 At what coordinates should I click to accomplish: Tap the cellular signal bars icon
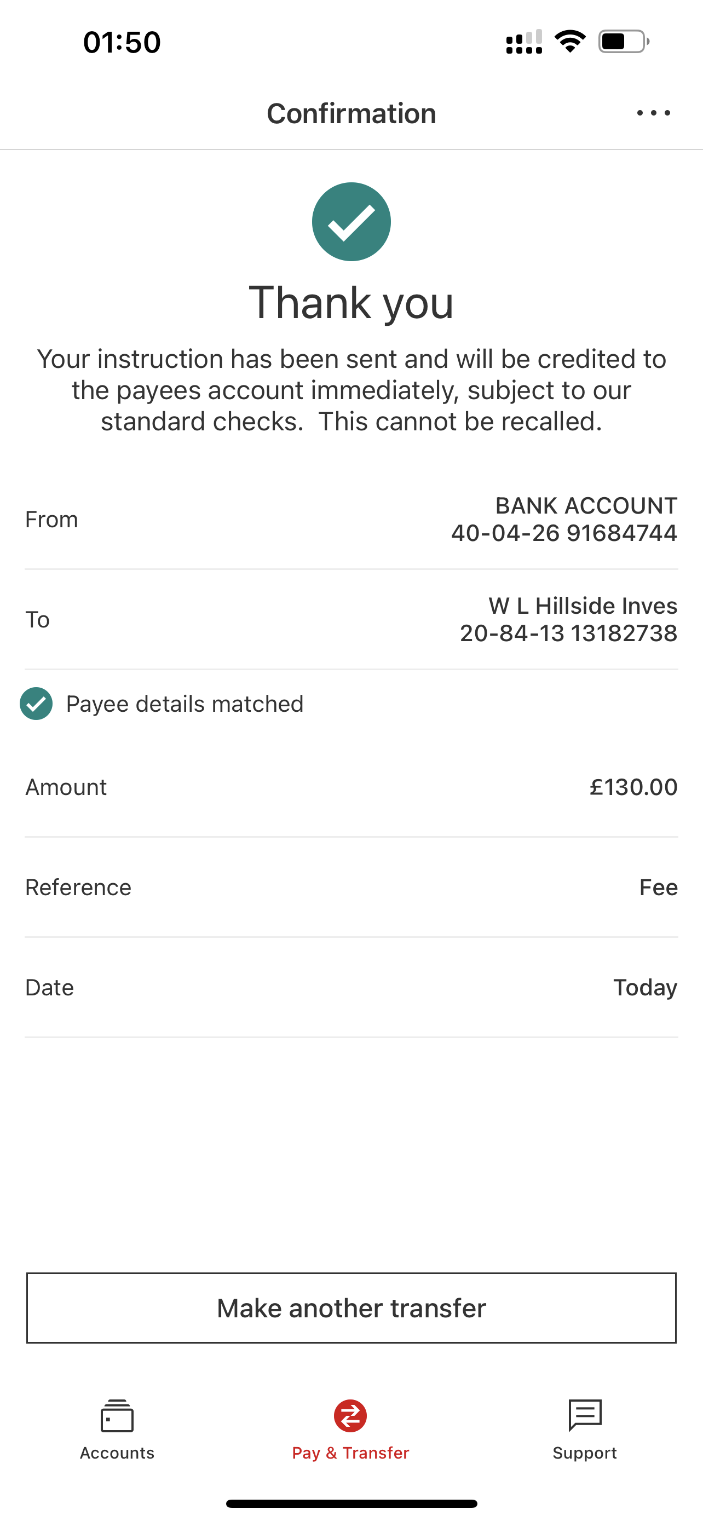(x=524, y=42)
